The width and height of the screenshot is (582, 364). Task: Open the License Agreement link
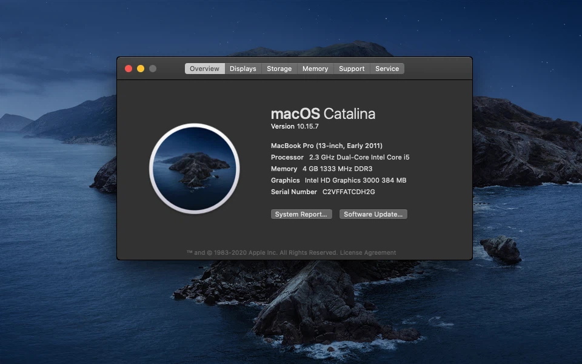pyautogui.click(x=368, y=252)
